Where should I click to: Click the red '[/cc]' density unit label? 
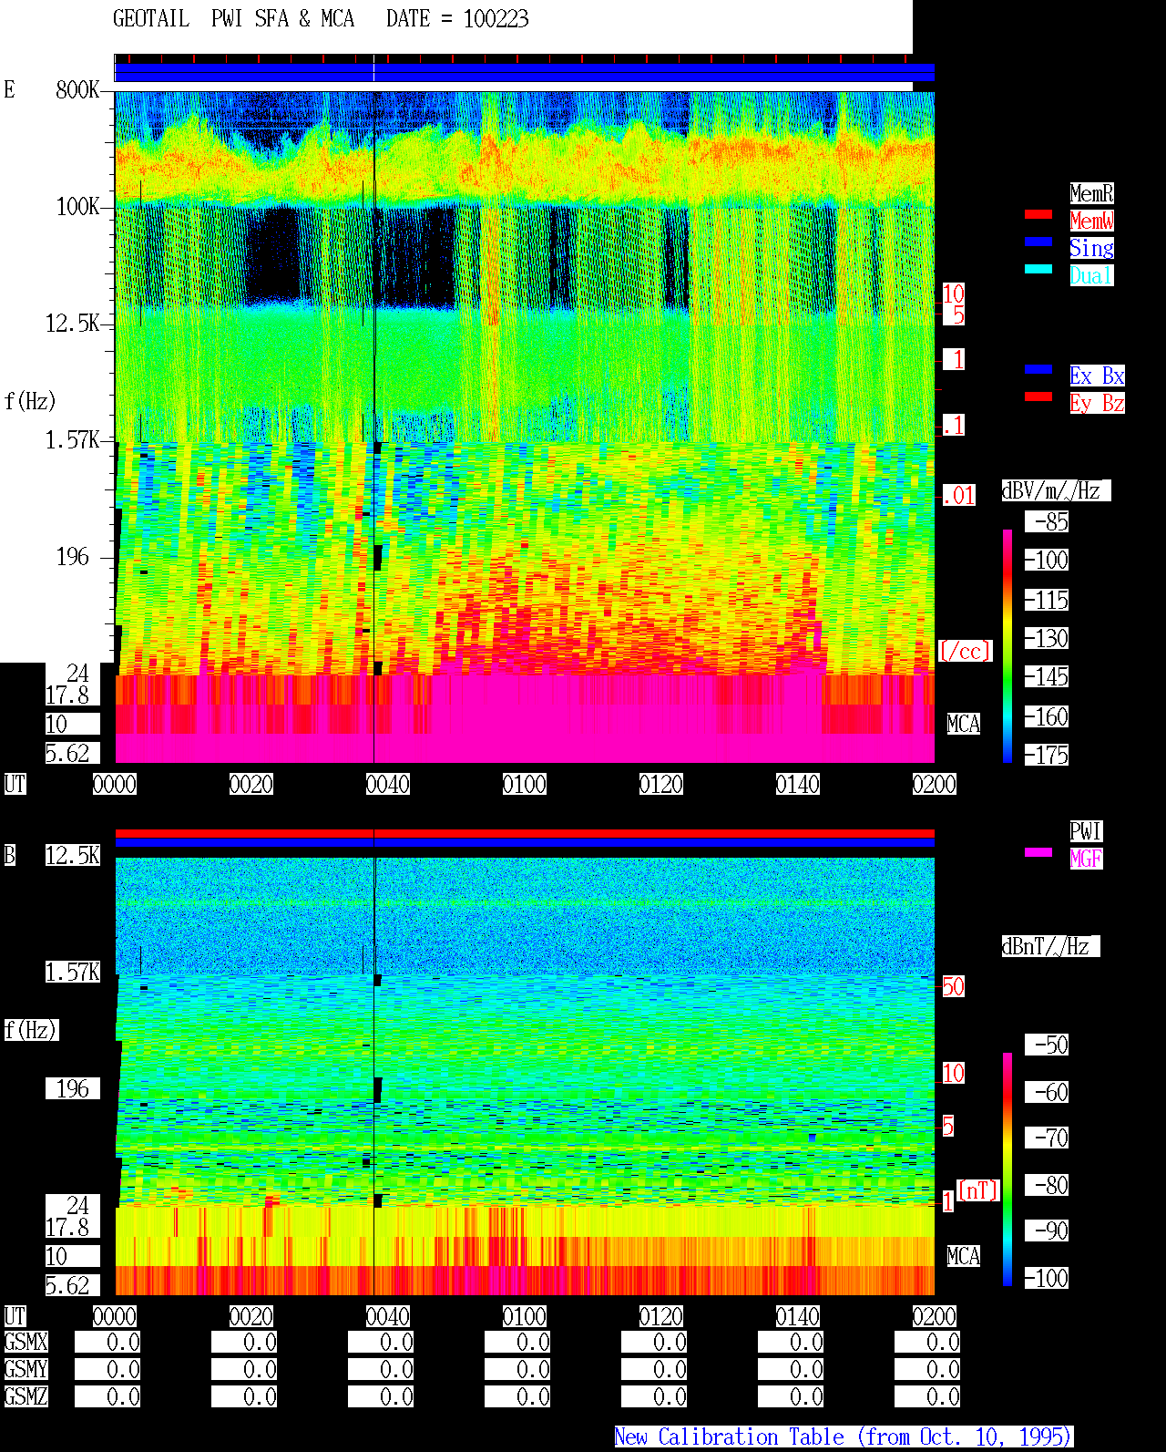[965, 651]
